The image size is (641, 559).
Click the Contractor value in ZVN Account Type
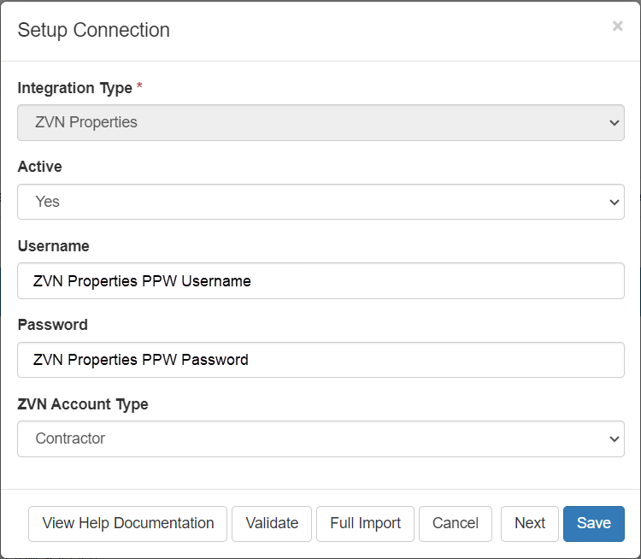coord(70,438)
